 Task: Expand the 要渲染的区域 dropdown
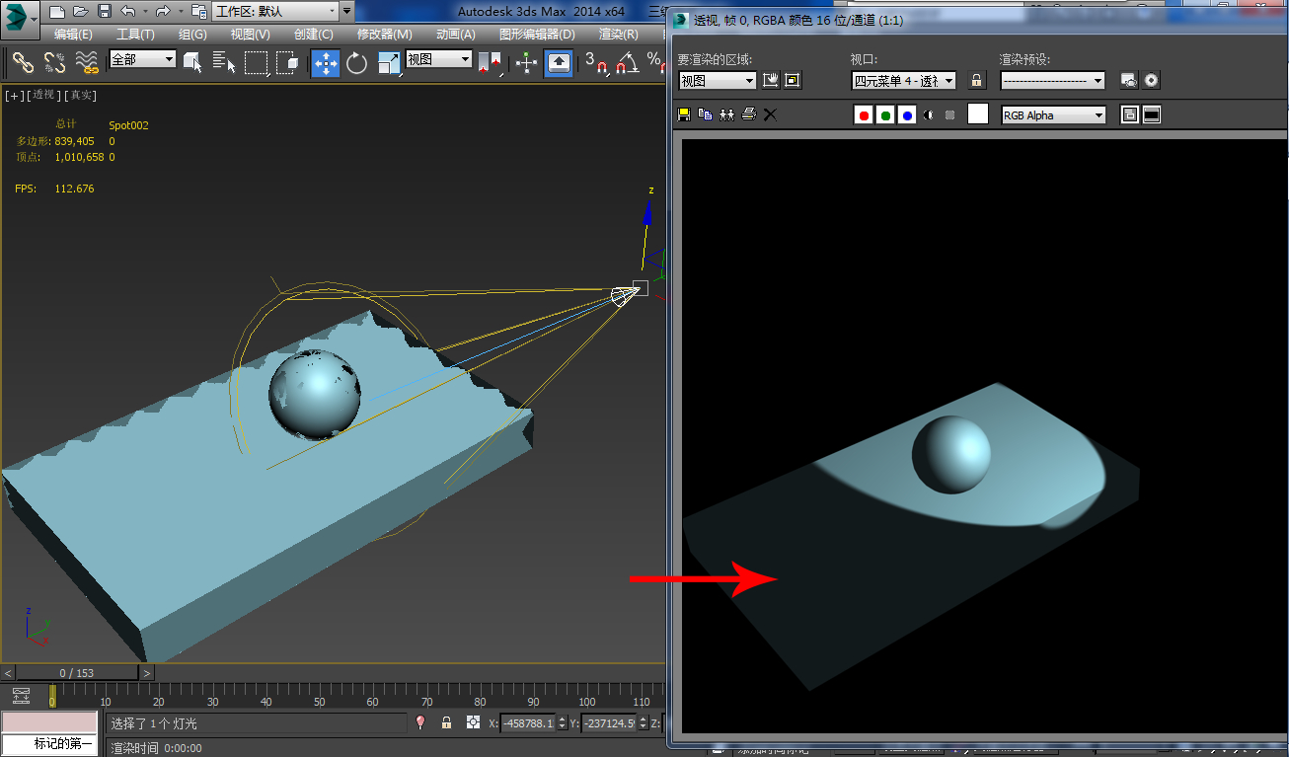(718, 81)
